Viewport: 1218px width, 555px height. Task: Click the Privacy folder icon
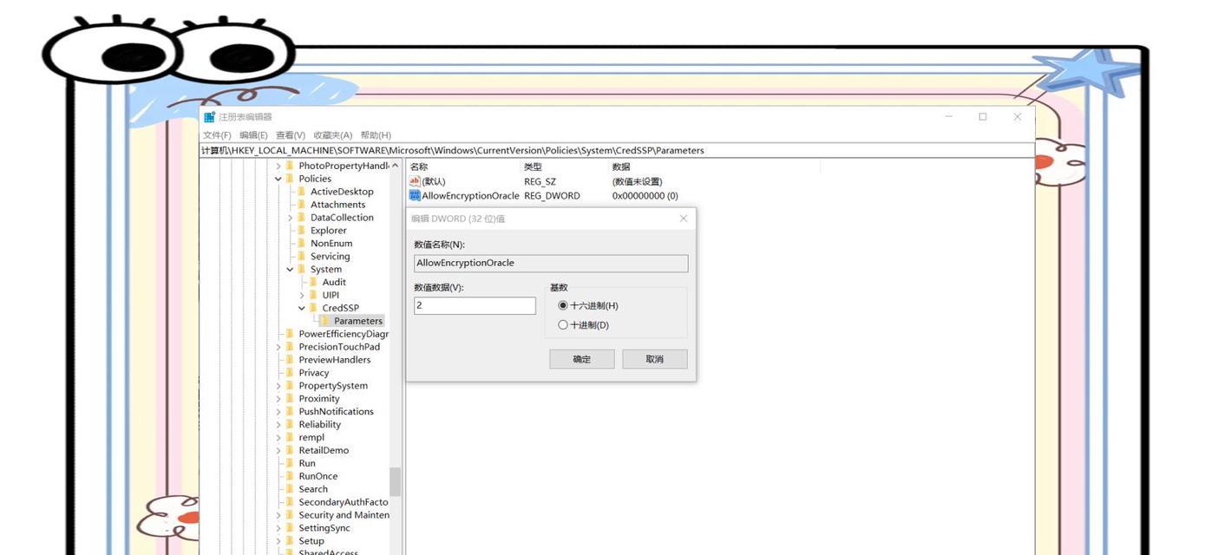tap(291, 373)
